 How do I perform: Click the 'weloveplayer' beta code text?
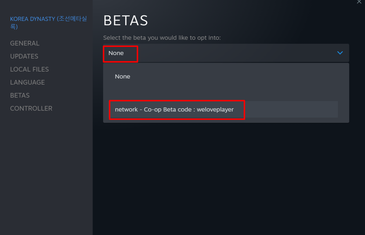215,109
